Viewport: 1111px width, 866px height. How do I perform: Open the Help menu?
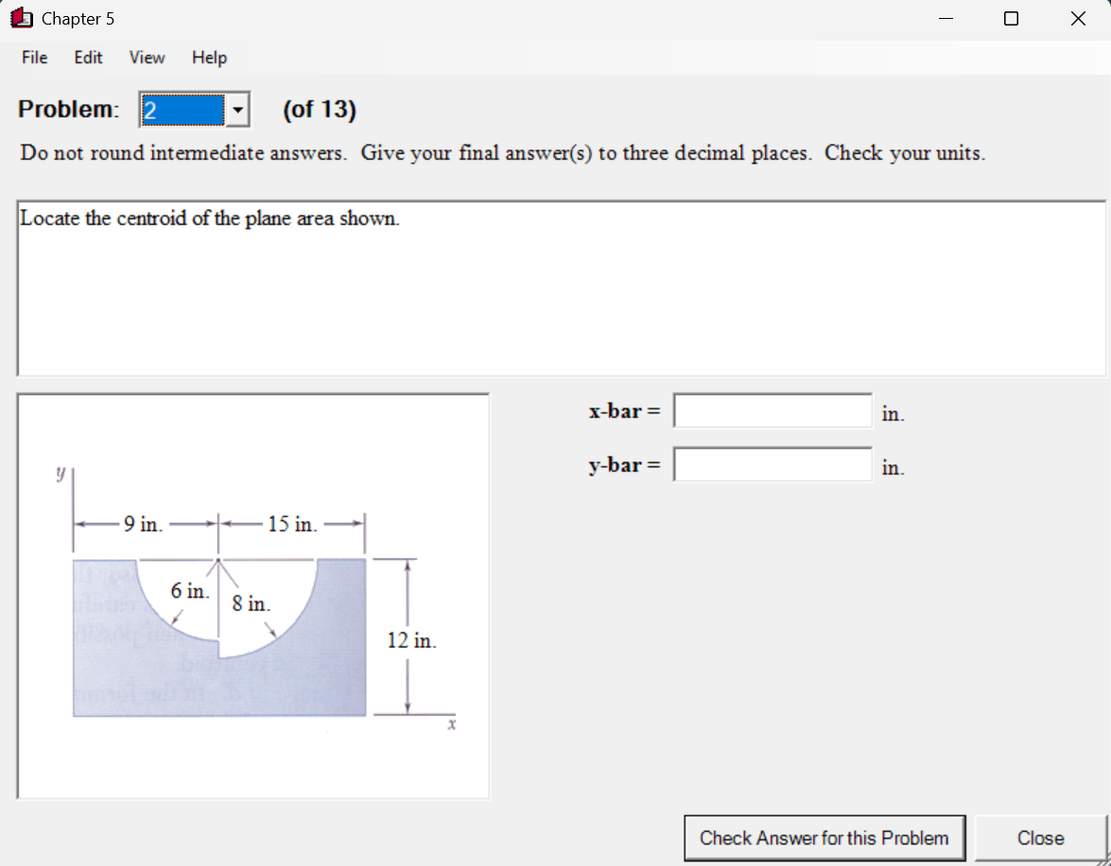pyautogui.click(x=209, y=58)
